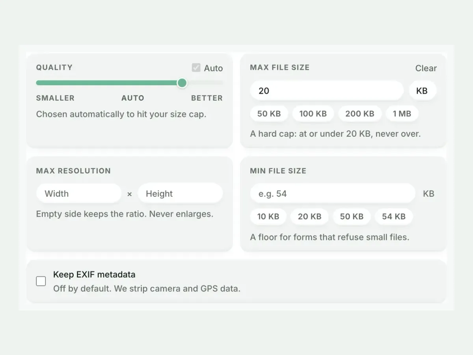Choose the 100 KB max size preset
473x355 pixels.
pyautogui.click(x=313, y=114)
